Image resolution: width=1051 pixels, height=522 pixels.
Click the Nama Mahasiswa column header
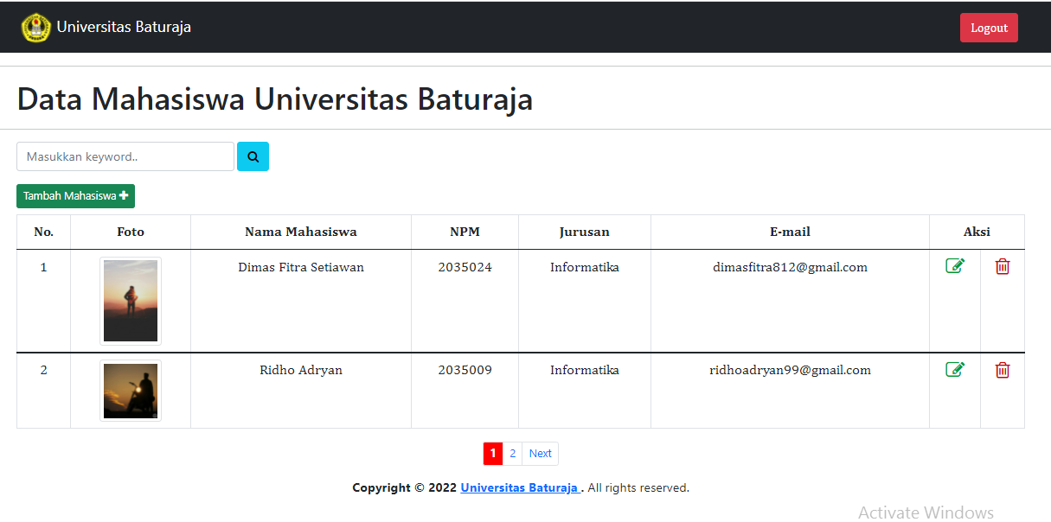click(x=301, y=232)
